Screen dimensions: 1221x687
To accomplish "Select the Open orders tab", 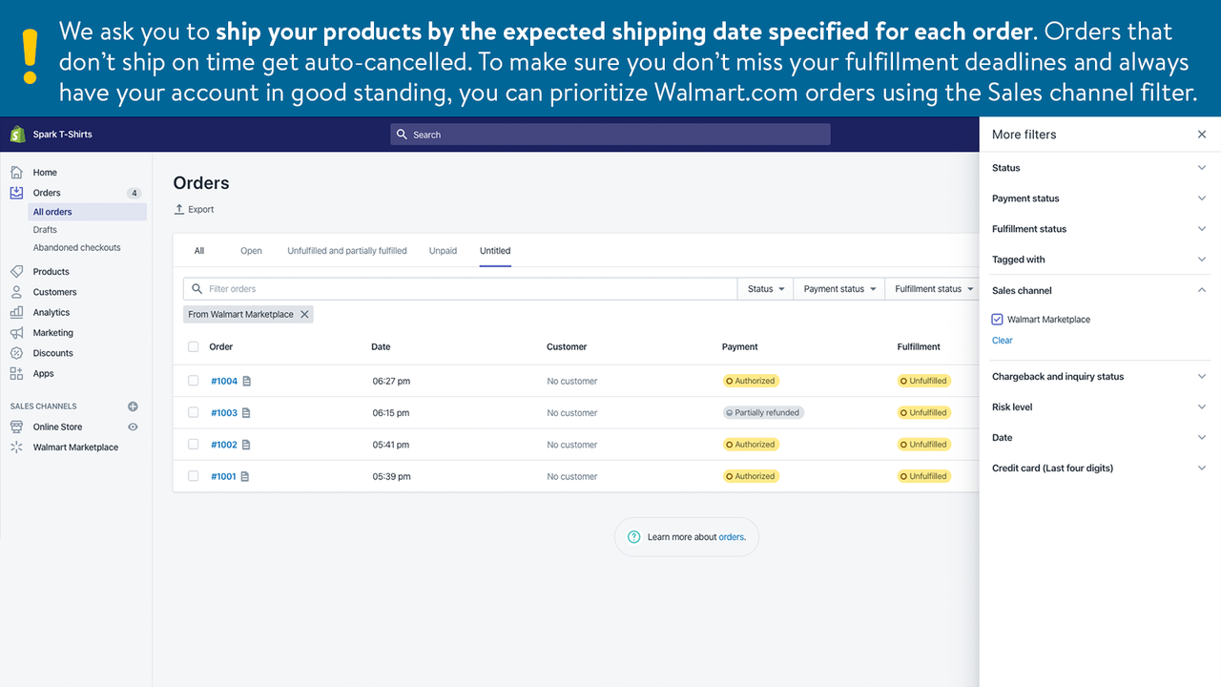I will (x=251, y=251).
